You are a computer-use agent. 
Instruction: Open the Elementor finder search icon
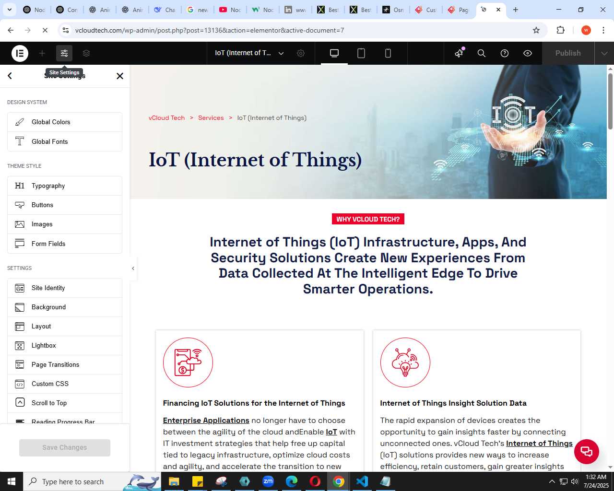pos(482,53)
